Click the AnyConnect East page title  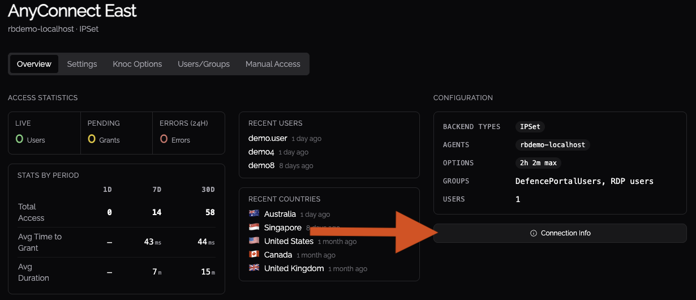[72, 11]
